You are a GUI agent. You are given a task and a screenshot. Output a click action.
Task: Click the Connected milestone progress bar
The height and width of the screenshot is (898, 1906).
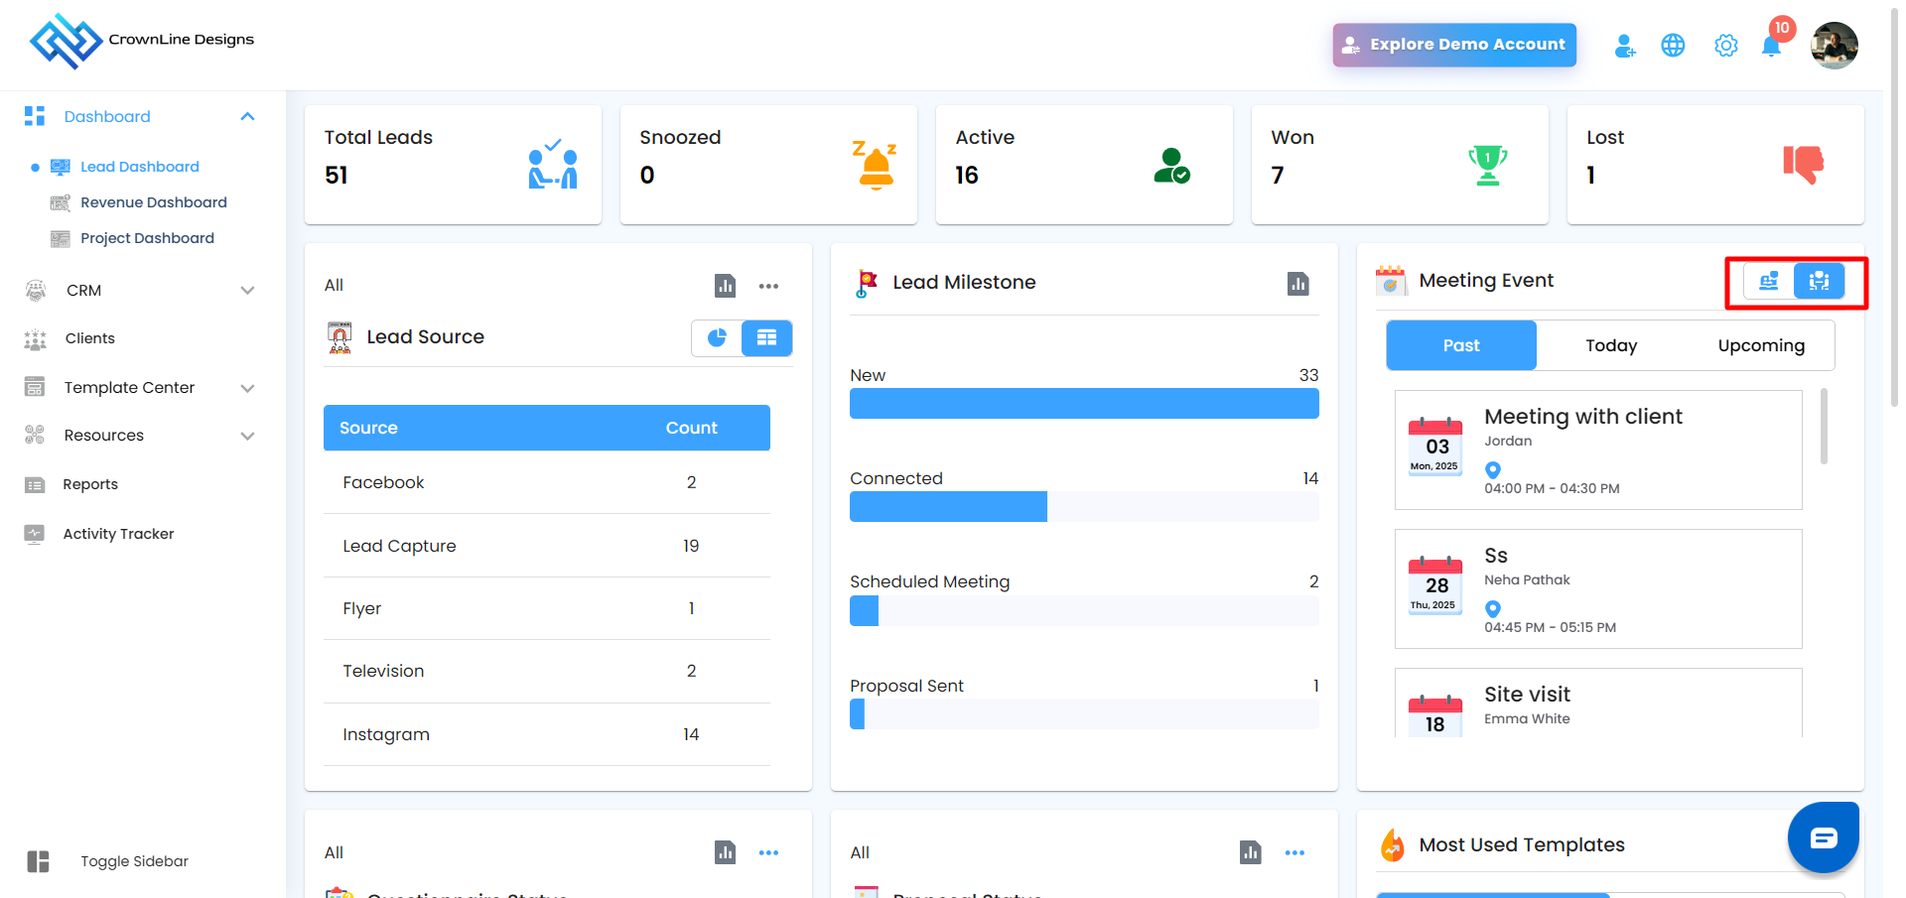point(1083,506)
